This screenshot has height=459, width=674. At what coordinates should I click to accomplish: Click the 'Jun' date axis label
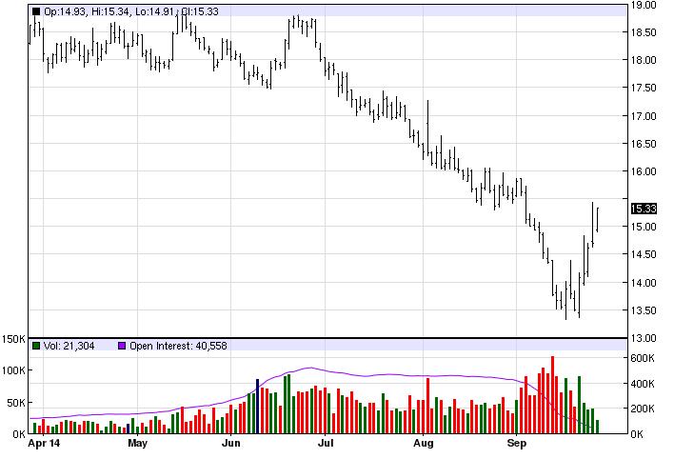(230, 443)
